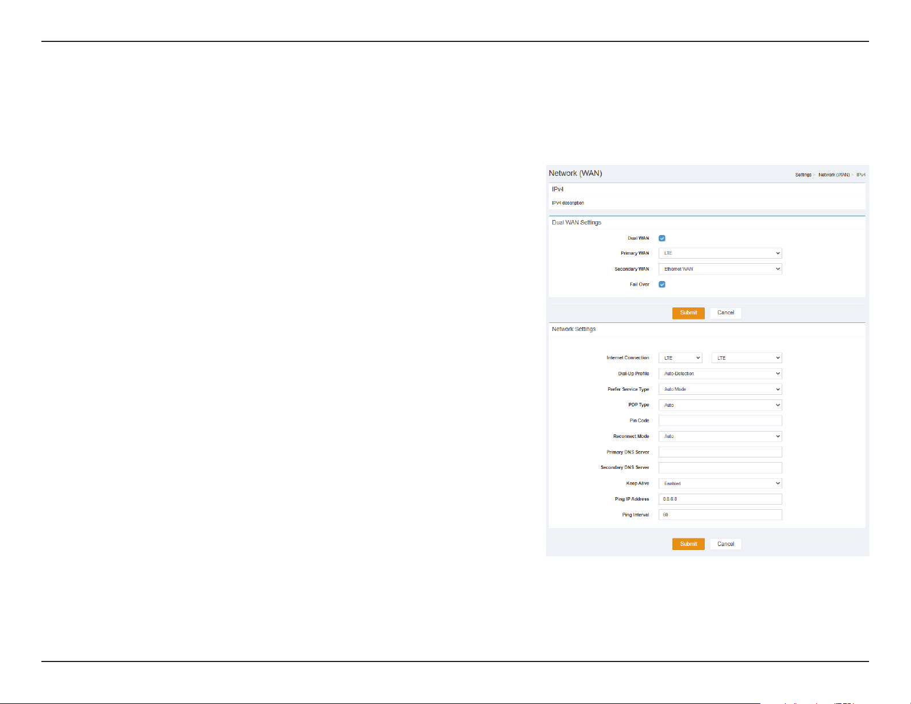Screen dimensions: 911x704
Task: Submit the Dual WAN Settings
Action: [689, 313]
